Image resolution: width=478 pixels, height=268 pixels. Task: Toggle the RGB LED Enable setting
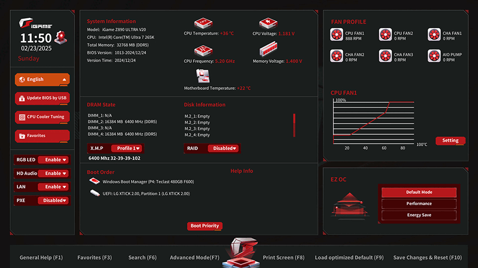coord(56,160)
